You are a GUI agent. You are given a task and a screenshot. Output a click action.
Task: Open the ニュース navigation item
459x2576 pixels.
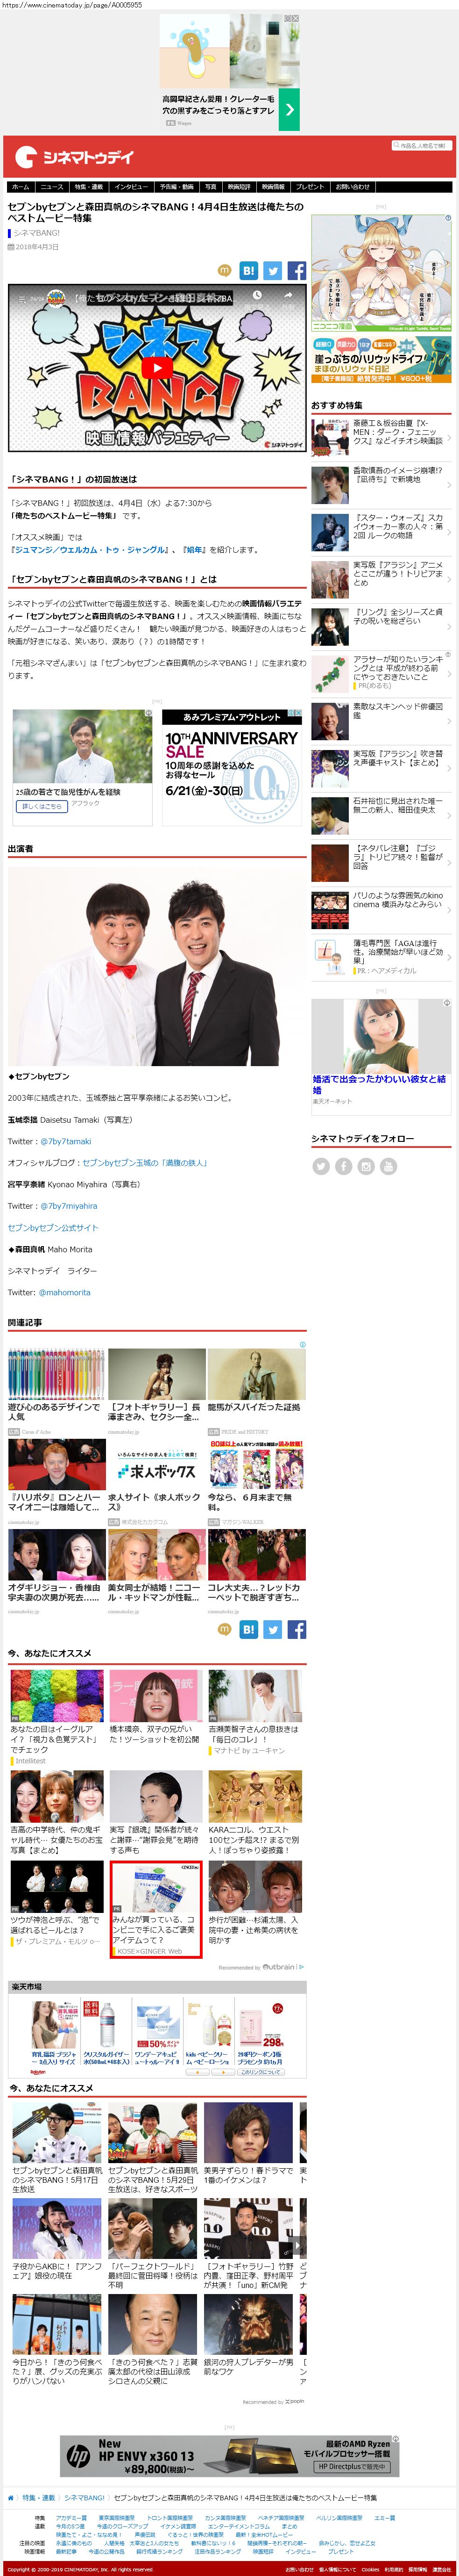(x=52, y=186)
